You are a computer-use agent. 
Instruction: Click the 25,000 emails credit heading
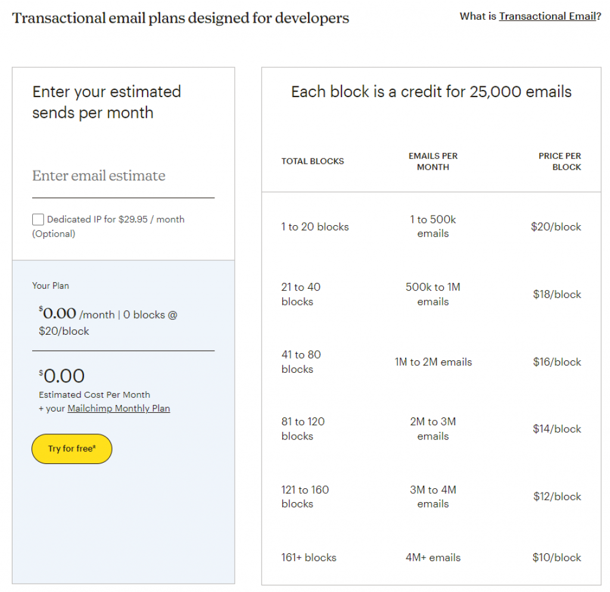click(x=431, y=92)
